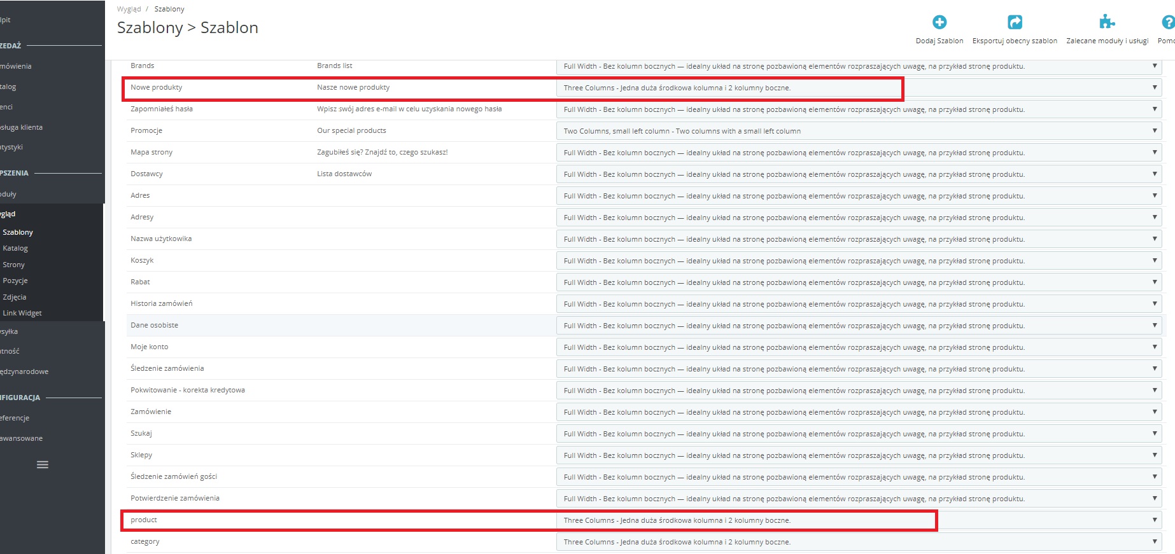Click the Szablony breadcrumb link
Viewport: 1175px width, 554px height.
[x=169, y=9]
